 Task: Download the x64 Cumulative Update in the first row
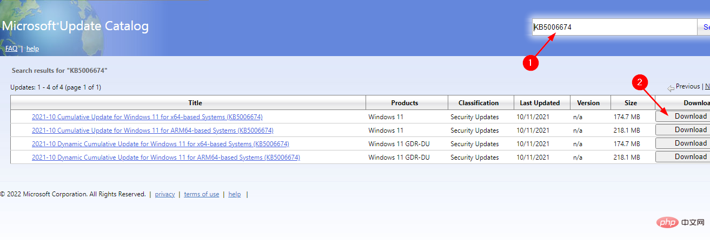(684, 116)
